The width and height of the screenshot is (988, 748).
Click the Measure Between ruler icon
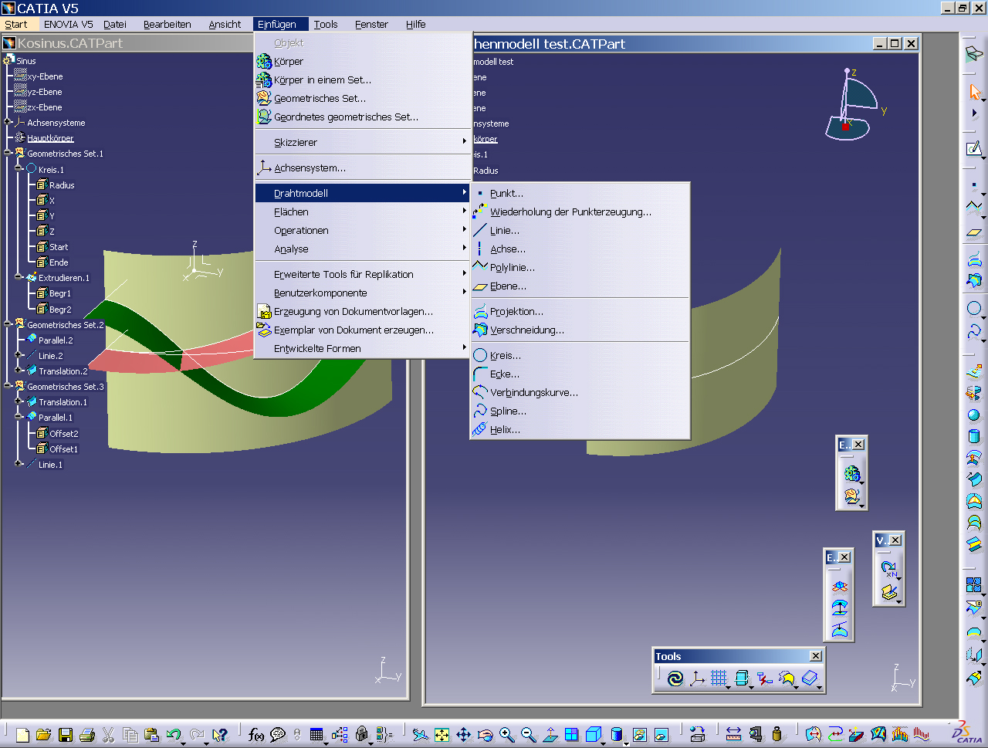pos(733,734)
